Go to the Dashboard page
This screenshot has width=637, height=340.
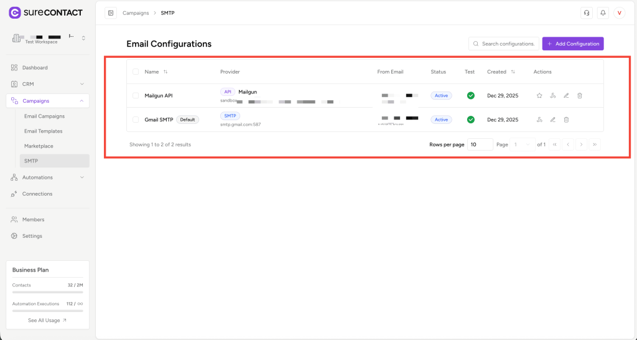pyautogui.click(x=35, y=68)
